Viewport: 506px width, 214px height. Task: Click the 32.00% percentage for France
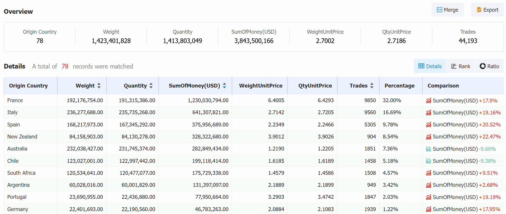pos(392,100)
